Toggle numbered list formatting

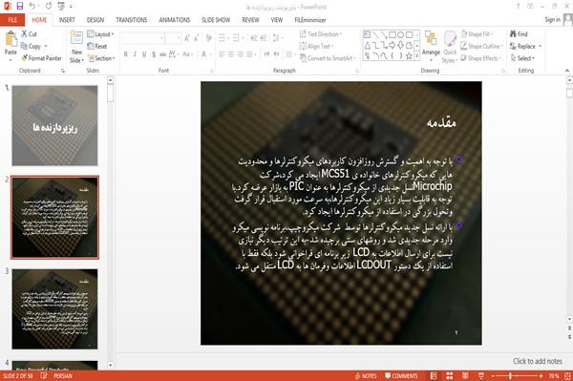click(236, 37)
